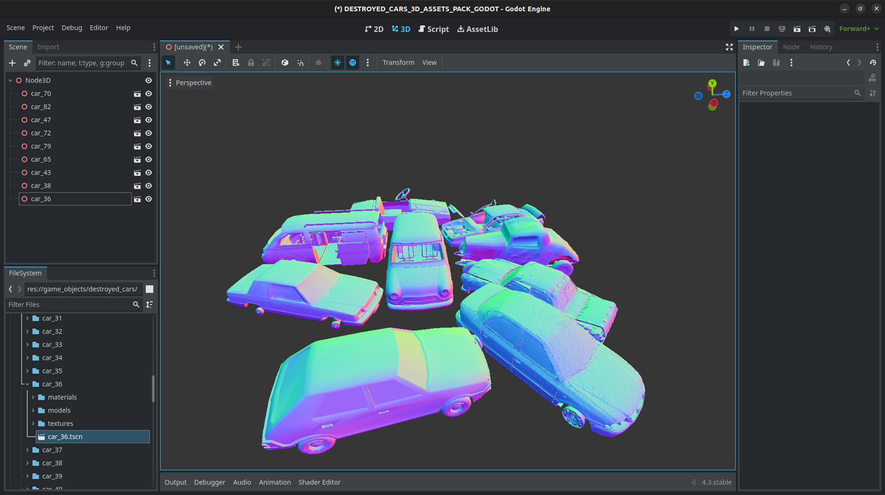Toggle the Use Local Space cube icon
Image resolution: width=885 pixels, height=495 pixels.
point(285,63)
